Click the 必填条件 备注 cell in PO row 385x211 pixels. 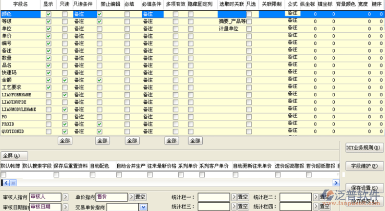click(x=152, y=117)
